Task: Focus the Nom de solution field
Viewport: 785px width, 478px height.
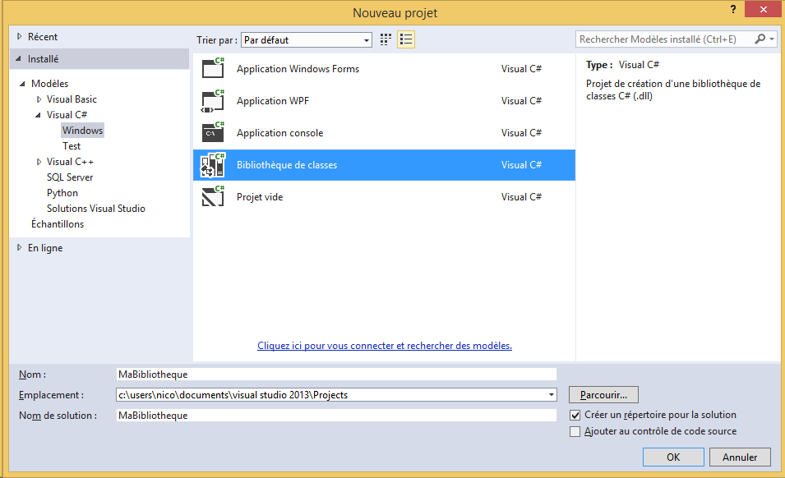Action: click(x=336, y=416)
